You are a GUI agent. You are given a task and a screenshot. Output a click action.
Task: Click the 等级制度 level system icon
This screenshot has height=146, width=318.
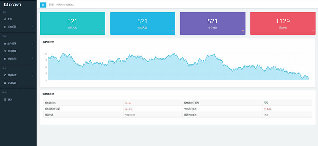[5, 75]
